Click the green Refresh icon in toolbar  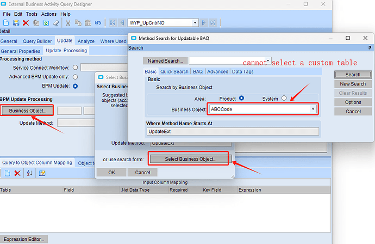coord(46,23)
